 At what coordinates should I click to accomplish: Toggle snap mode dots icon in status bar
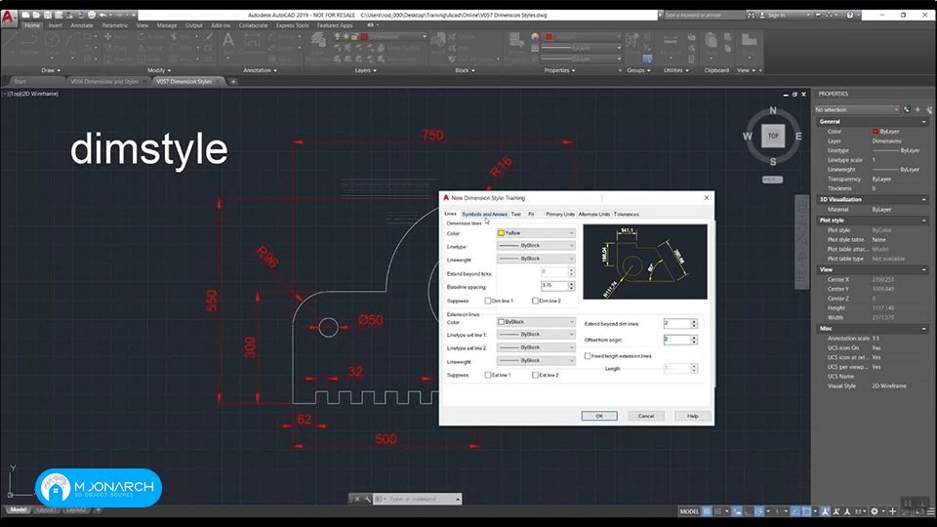point(717,511)
